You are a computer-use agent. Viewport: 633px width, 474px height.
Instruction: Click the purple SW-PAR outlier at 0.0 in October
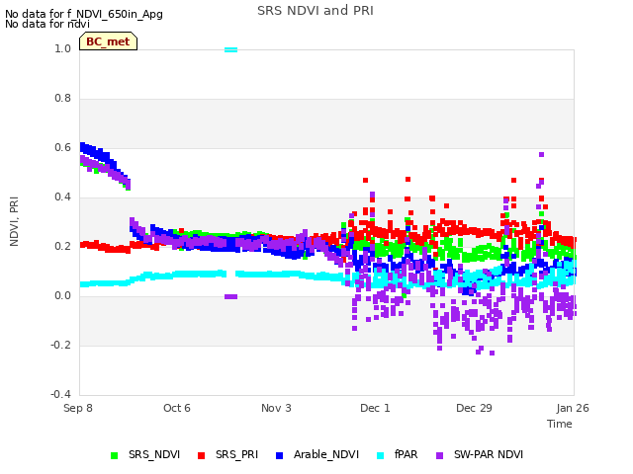pos(230,296)
